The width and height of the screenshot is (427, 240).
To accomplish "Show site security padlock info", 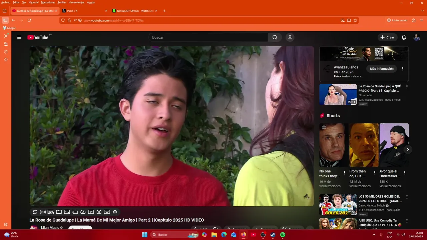I will point(69,20).
